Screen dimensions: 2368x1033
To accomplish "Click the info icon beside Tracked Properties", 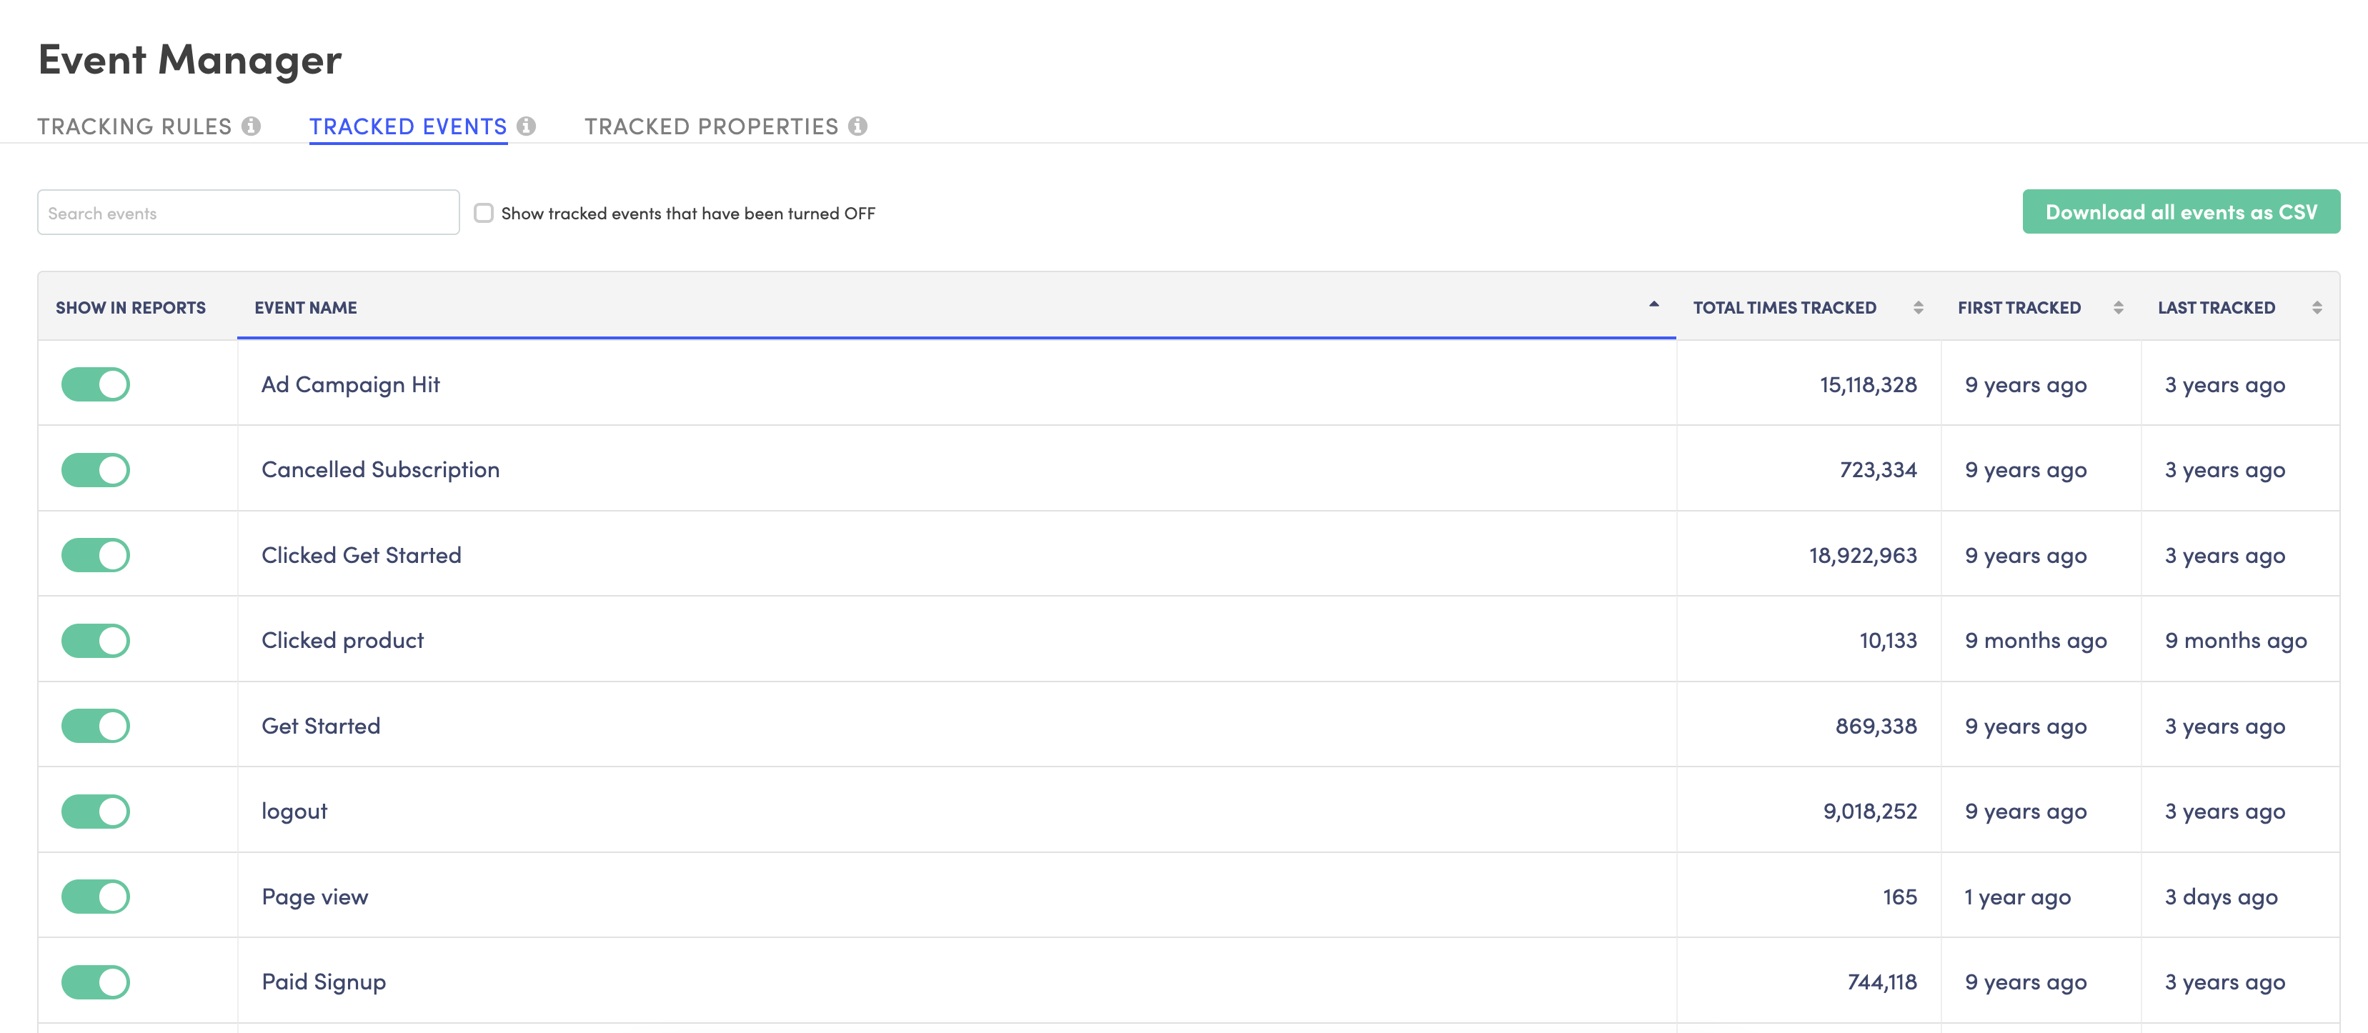I will (x=857, y=126).
